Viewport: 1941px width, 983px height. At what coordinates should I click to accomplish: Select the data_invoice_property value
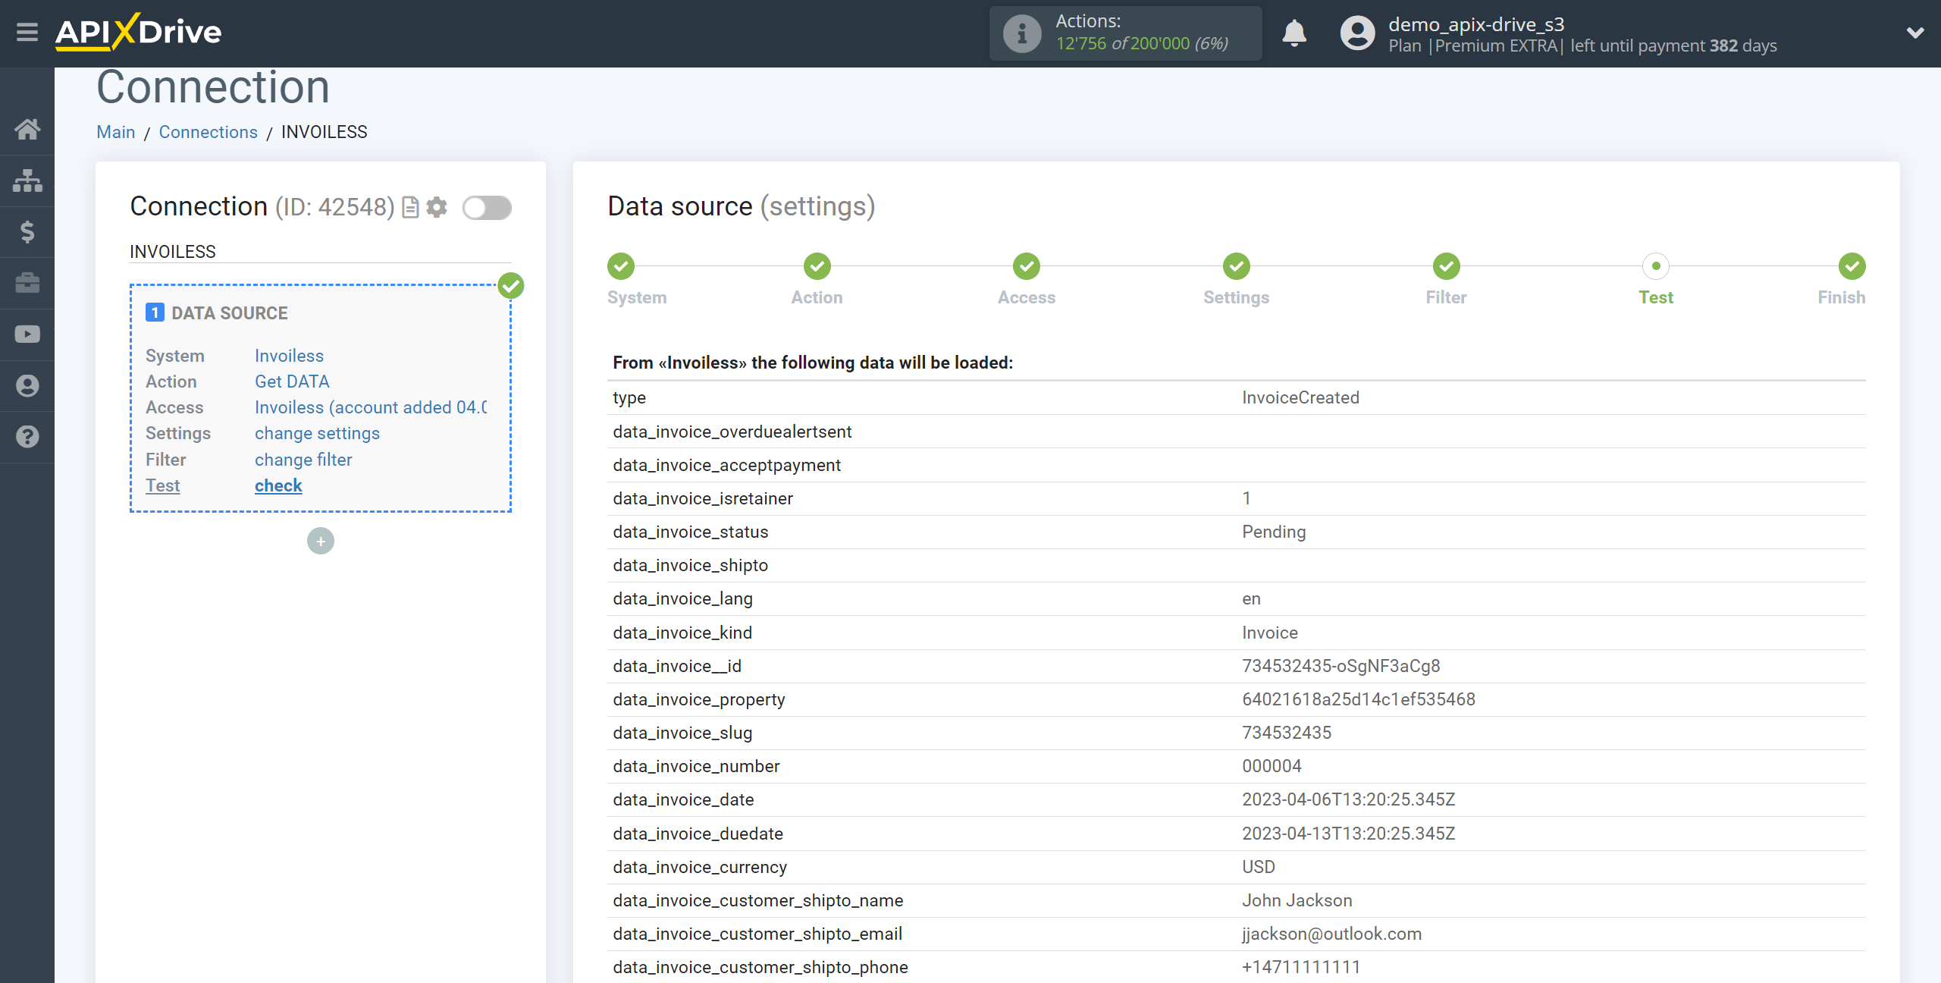point(1359,699)
